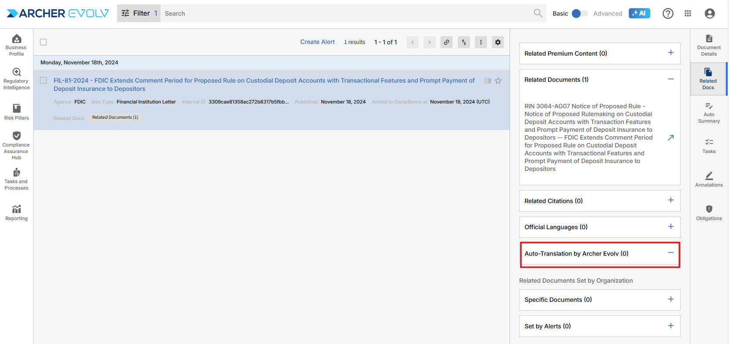Open the Help question mark icon
729x344 pixels.
[668, 13]
